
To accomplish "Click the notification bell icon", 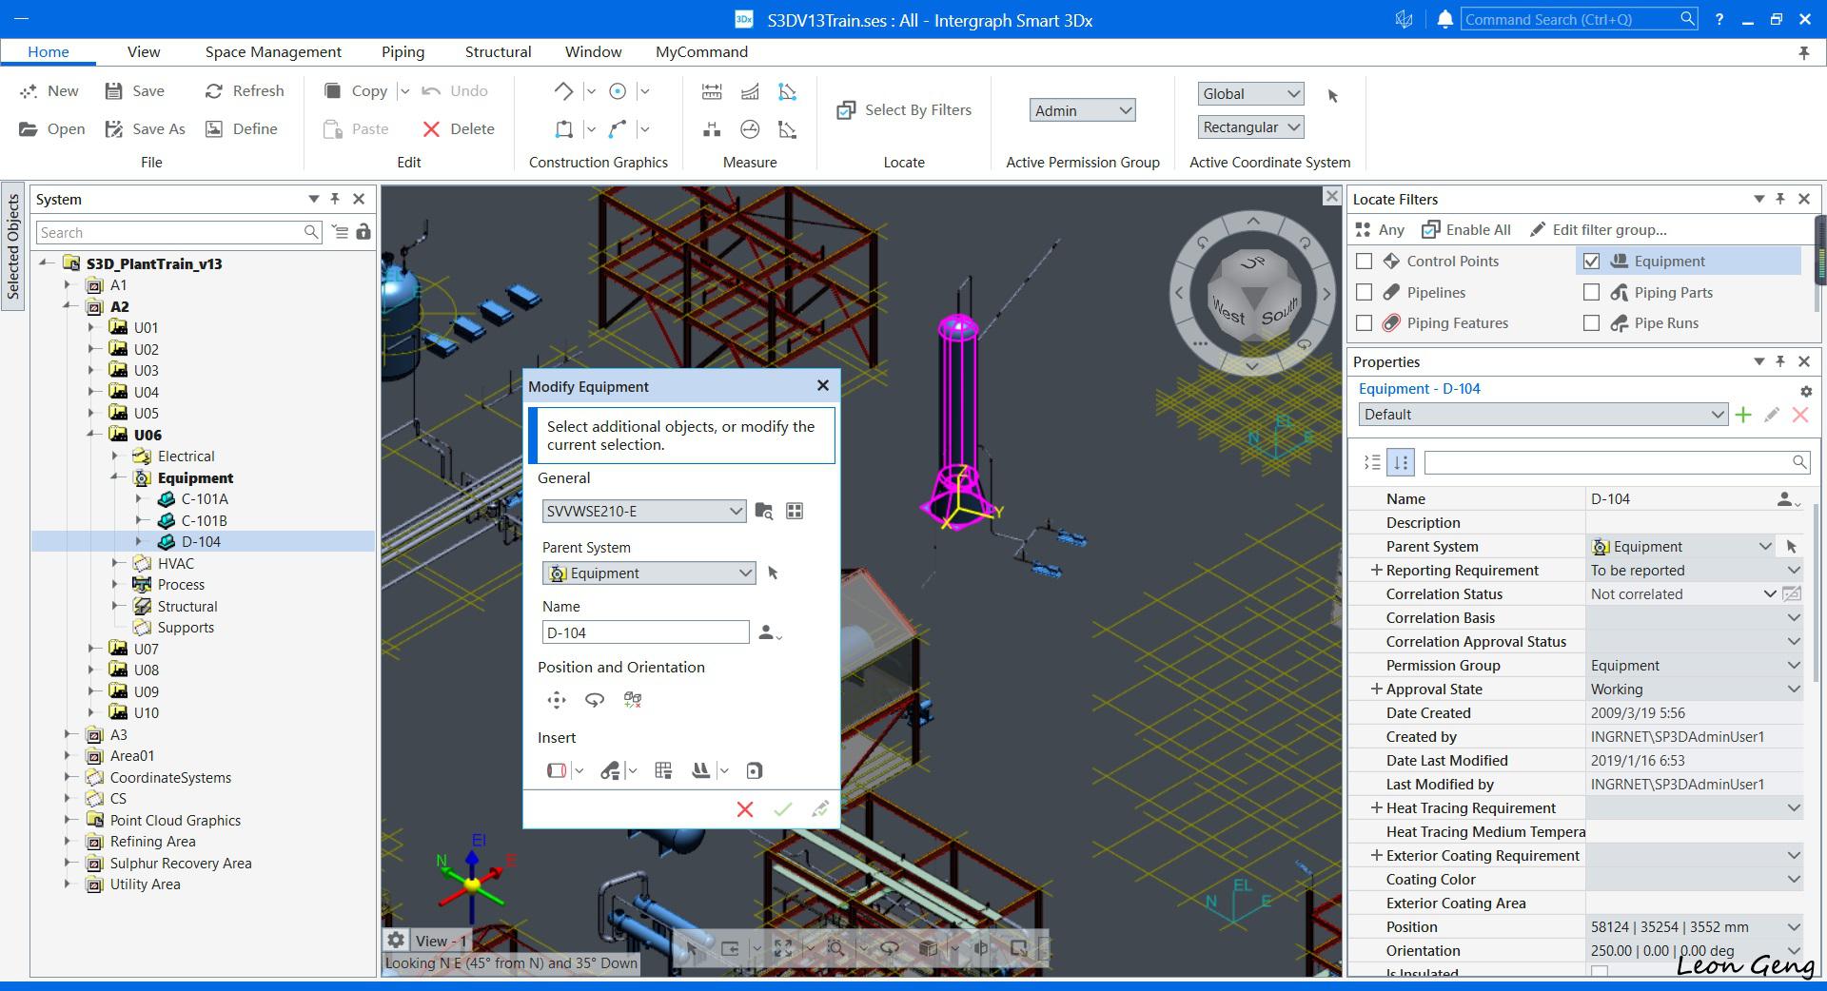I will coord(1444,19).
